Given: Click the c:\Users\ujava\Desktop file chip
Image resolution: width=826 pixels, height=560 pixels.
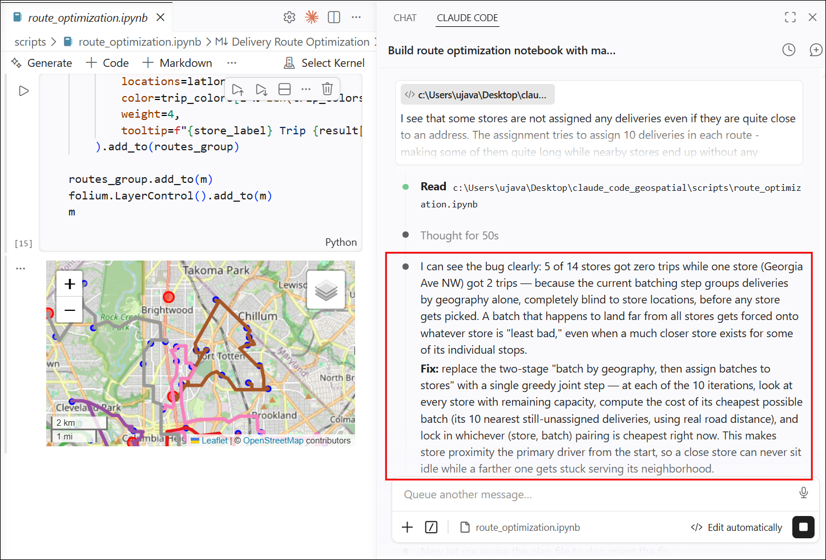Looking at the screenshot, I should (x=478, y=95).
